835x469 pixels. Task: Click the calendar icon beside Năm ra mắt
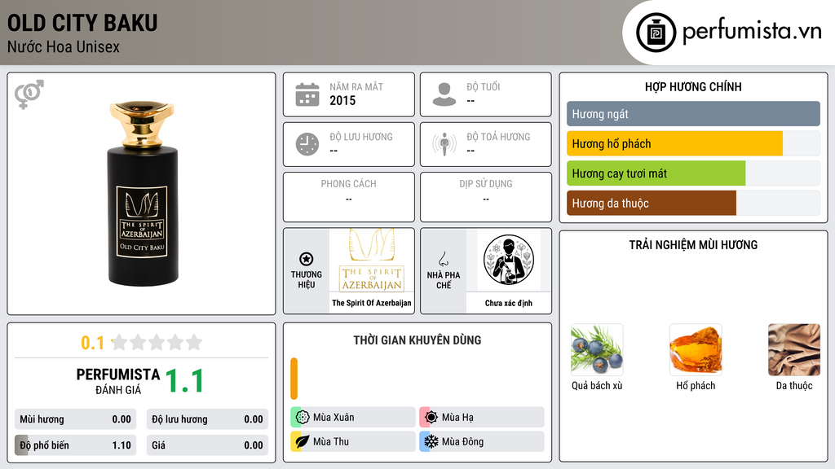tap(307, 94)
